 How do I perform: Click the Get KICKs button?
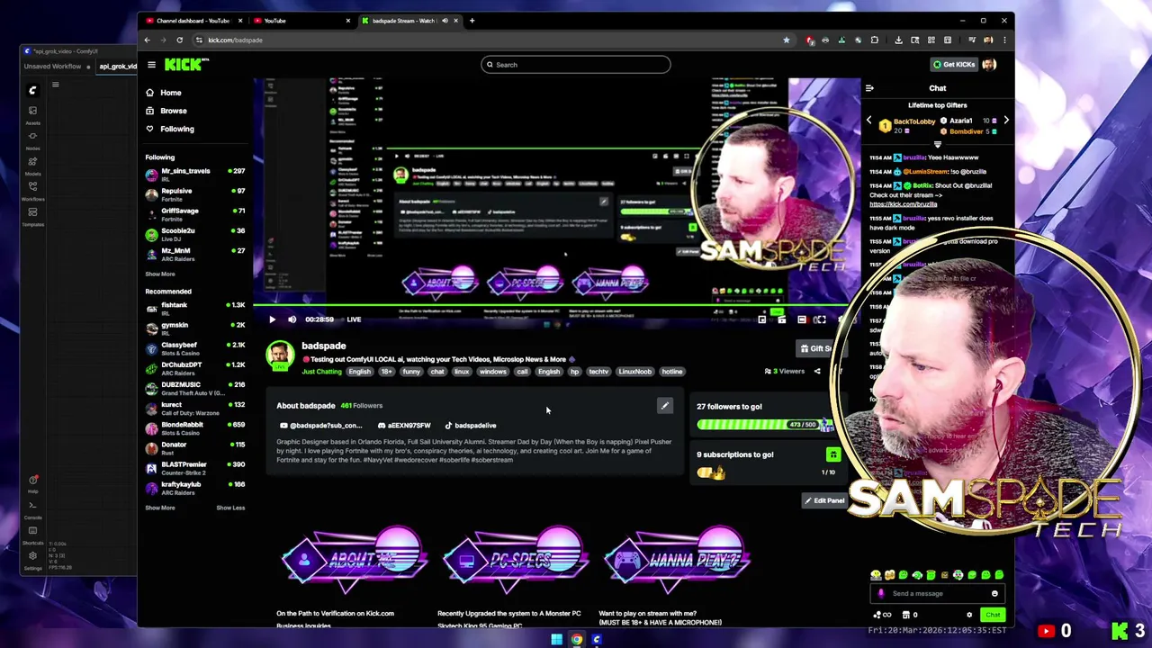click(x=954, y=65)
